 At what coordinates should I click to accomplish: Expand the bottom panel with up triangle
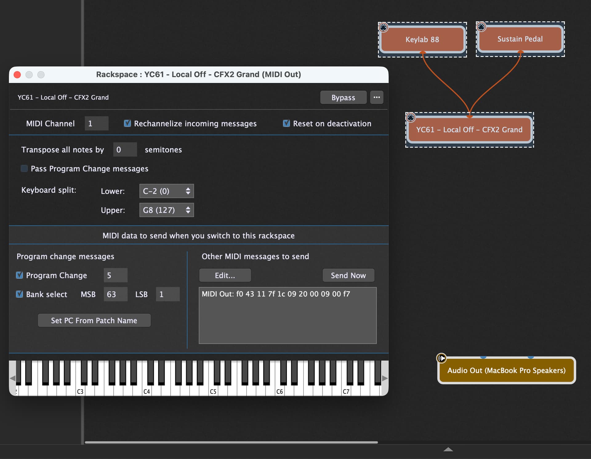[448, 449]
